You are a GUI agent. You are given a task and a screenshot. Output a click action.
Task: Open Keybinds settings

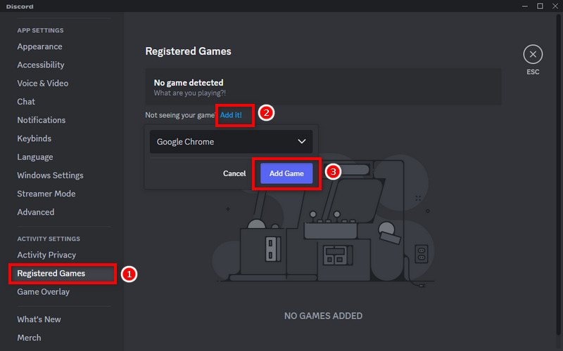point(34,138)
